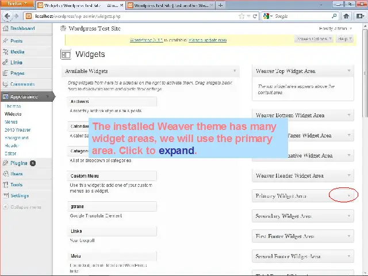Click the Plugins plug icon in sidebar

[x=6, y=163]
